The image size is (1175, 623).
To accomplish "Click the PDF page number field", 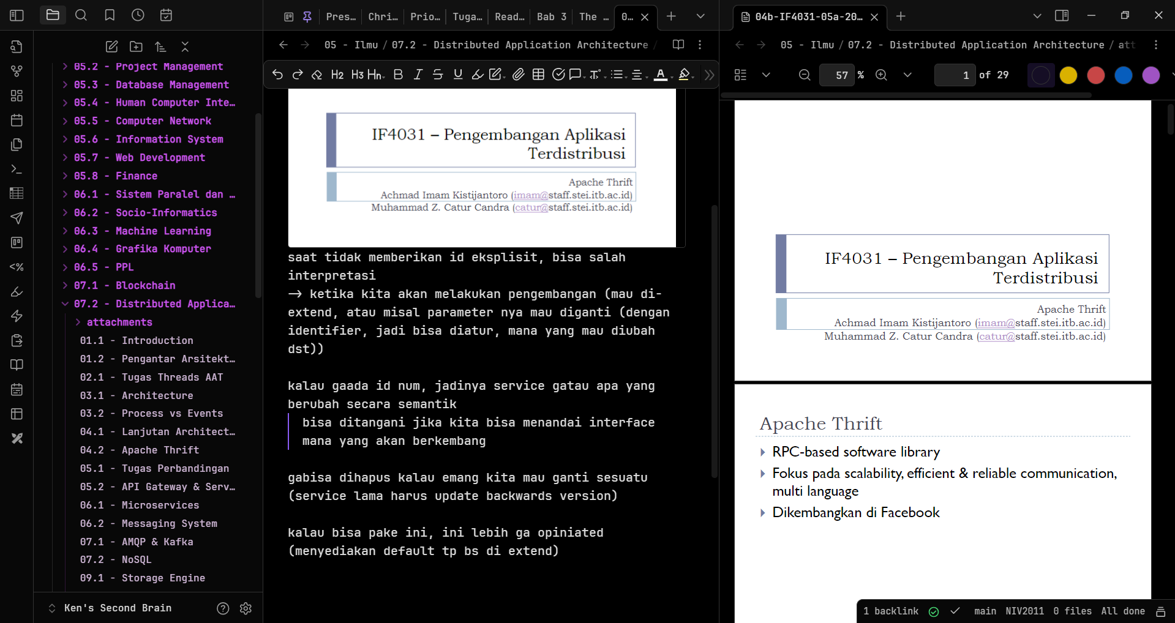I will pyautogui.click(x=955, y=75).
